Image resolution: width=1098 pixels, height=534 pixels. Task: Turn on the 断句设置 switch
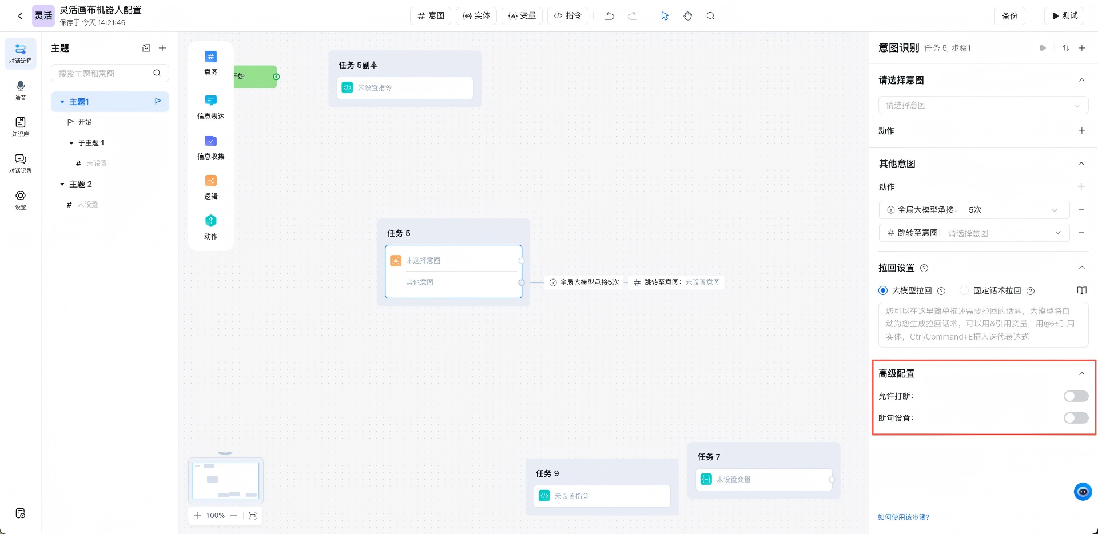[1076, 418]
